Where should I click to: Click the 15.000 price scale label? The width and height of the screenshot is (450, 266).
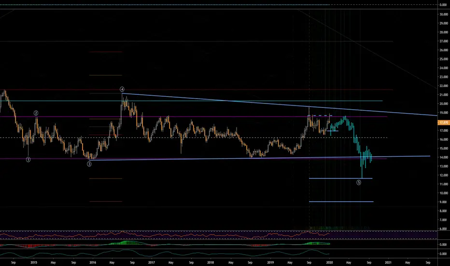click(444, 148)
